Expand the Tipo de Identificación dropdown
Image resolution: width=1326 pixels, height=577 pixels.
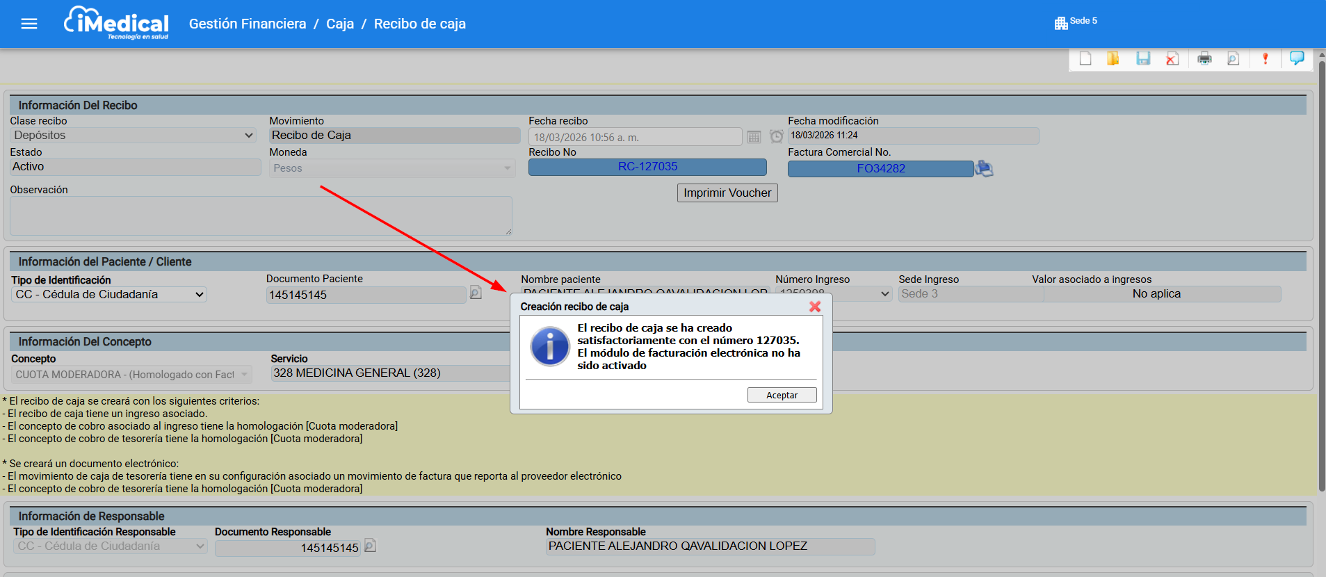109,295
